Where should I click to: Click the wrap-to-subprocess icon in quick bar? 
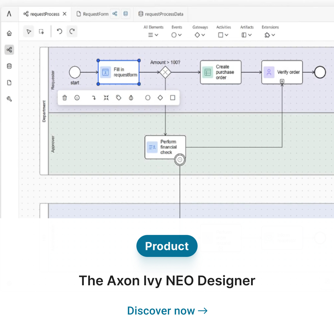[106, 98]
